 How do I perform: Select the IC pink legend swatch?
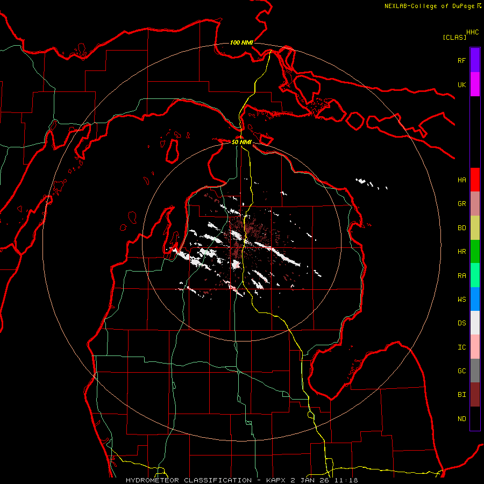(x=475, y=347)
